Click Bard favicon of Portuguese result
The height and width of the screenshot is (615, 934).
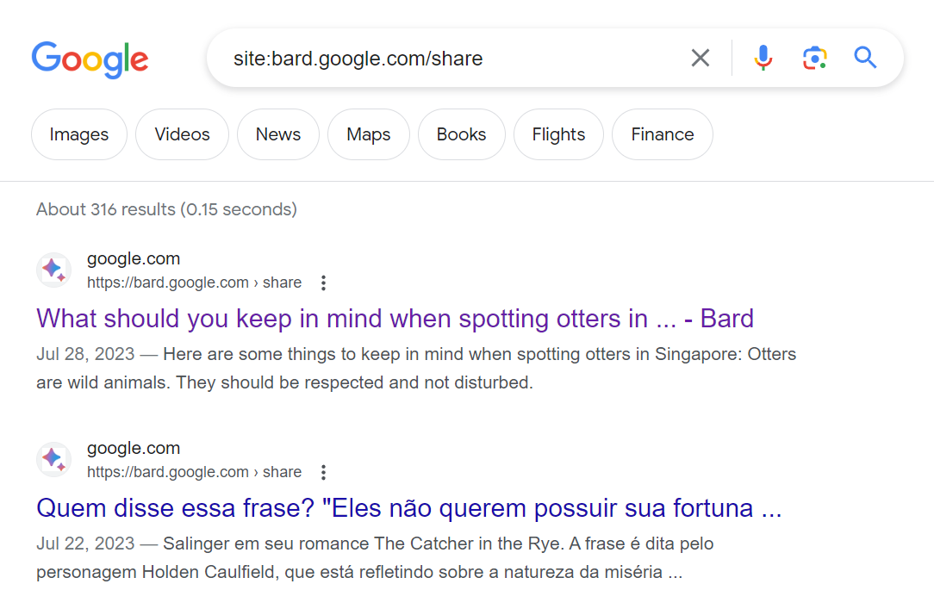[x=53, y=460]
